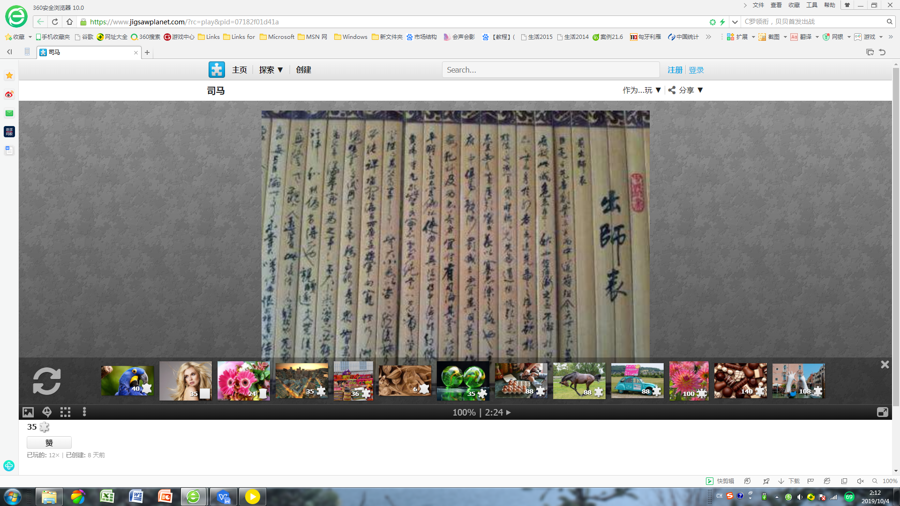
Task: Open the sidebar favorites star icon
Action: click(9, 75)
